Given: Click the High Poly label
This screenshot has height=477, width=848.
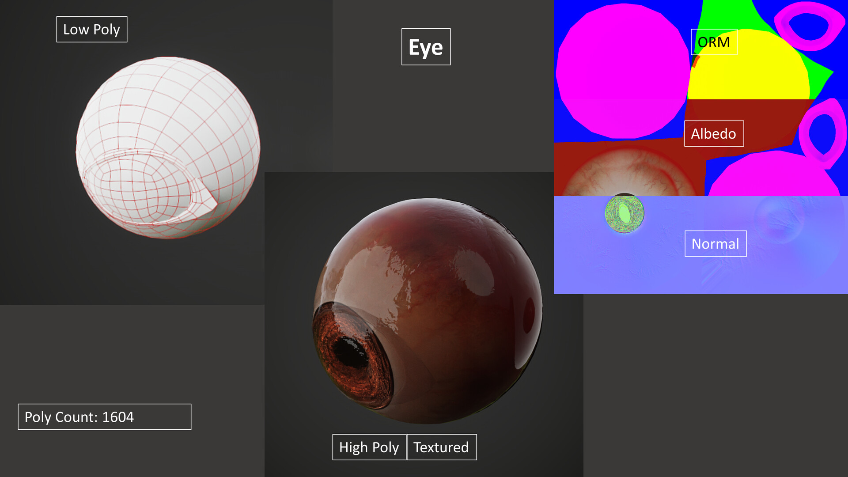Looking at the screenshot, I should tap(369, 447).
